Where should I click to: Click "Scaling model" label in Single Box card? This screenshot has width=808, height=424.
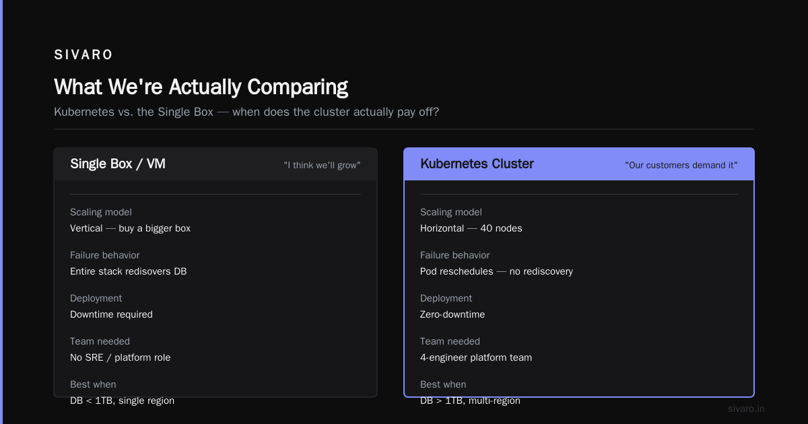tap(101, 212)
